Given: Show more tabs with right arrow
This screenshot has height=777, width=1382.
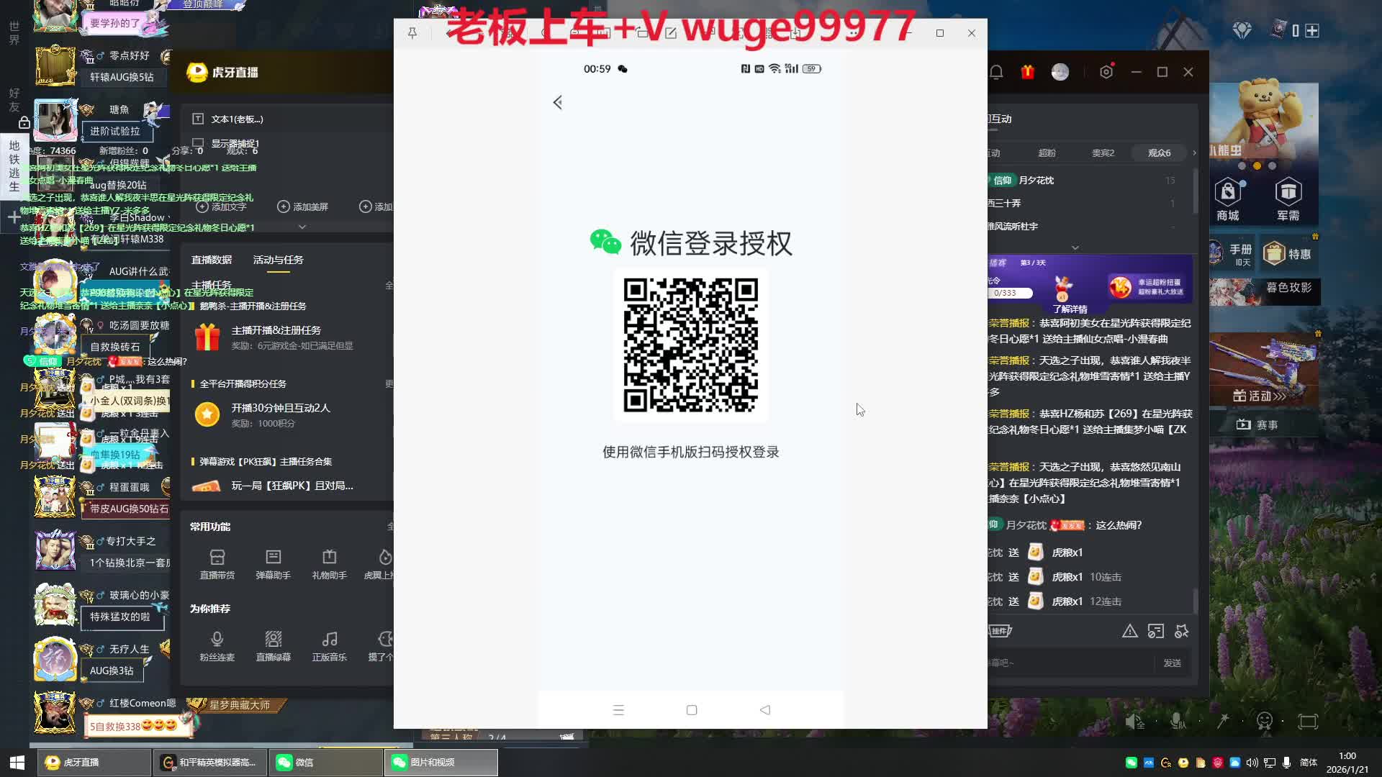Looking at the screenshot, I should pyautogui.click(x=1194, y=153).
